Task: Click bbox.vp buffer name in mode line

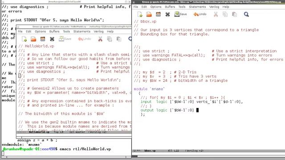Action: click(150, 151)
